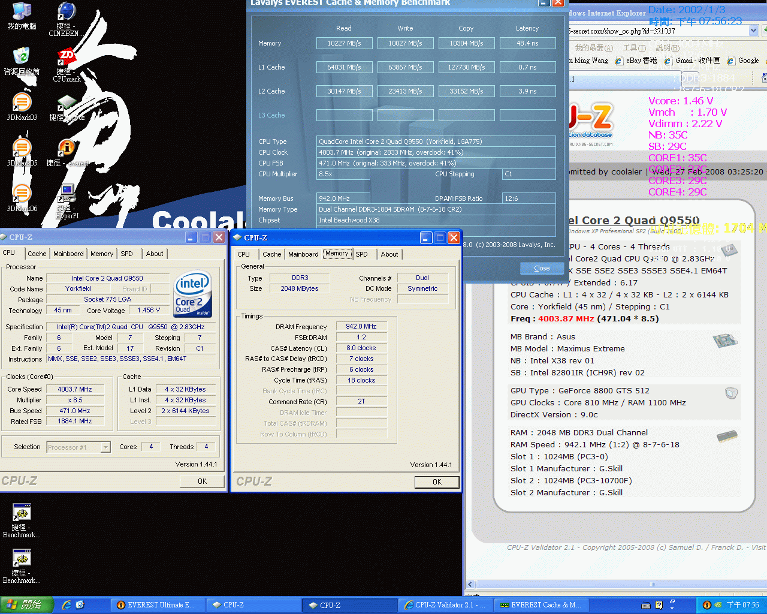
Task: Click the Memory Latency value 48.4 ns
Action: click(527, 43)
